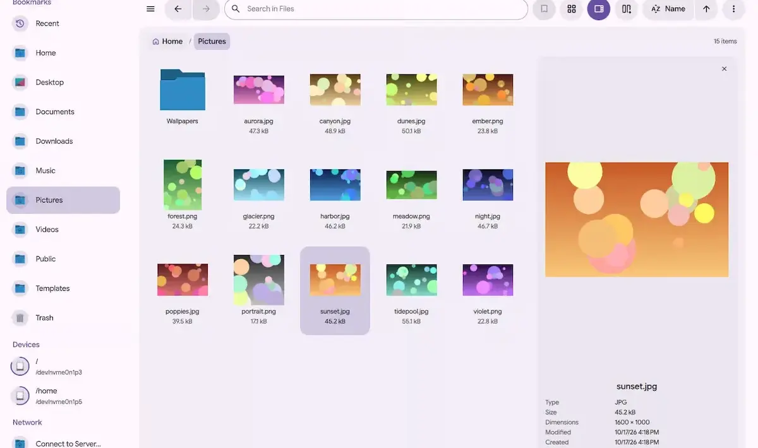Click the sunset.jpg title in preview panel
Image resolution: width=758 pixels, height=448 pixels.
[637, 386]
